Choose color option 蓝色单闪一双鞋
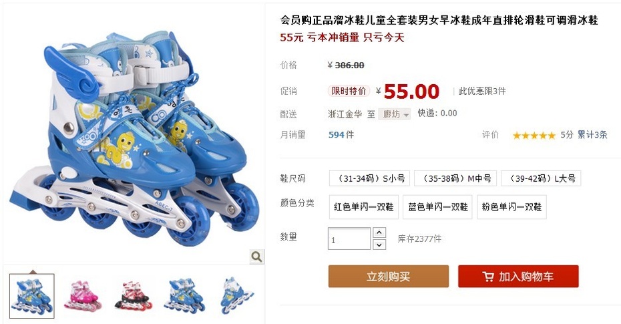 (437, 206)
